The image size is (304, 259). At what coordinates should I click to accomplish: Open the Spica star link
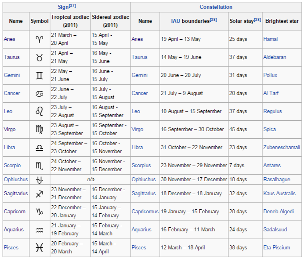[270, 129]
